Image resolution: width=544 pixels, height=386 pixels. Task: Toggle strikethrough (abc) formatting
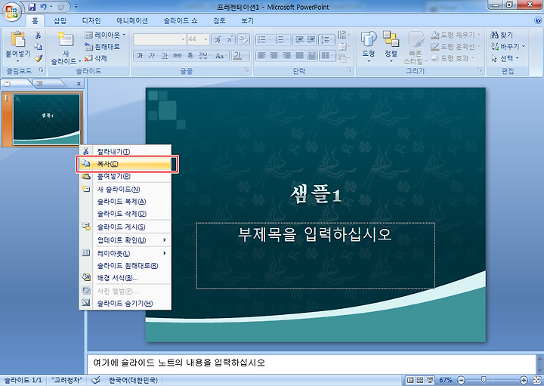pyautogui.click(x=178, y=55)
